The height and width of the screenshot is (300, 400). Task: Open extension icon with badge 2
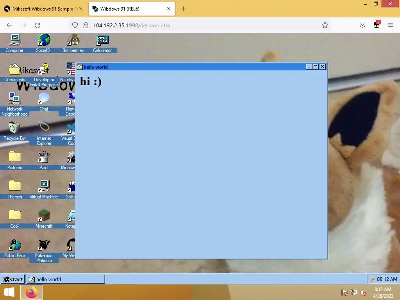pos(377,25)
